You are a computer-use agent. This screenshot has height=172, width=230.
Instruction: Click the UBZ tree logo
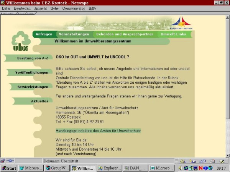pos(19,42)
